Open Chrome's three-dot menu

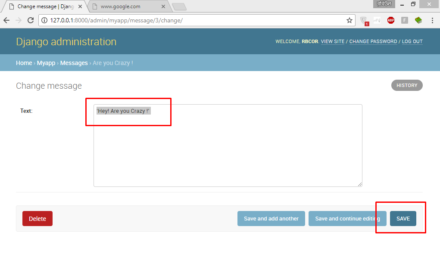432,20
